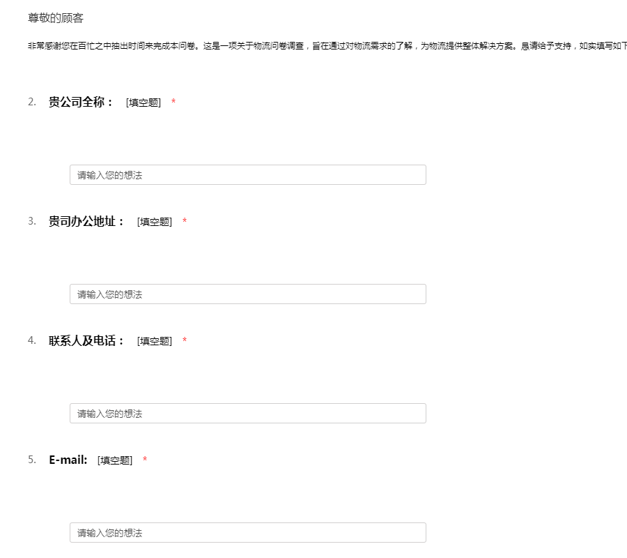Focus the 贵司办公地址 answer box

pos(247,294)
